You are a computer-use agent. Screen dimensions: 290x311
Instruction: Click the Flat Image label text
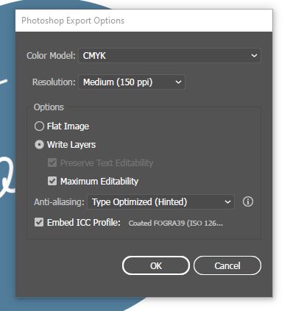68,126
